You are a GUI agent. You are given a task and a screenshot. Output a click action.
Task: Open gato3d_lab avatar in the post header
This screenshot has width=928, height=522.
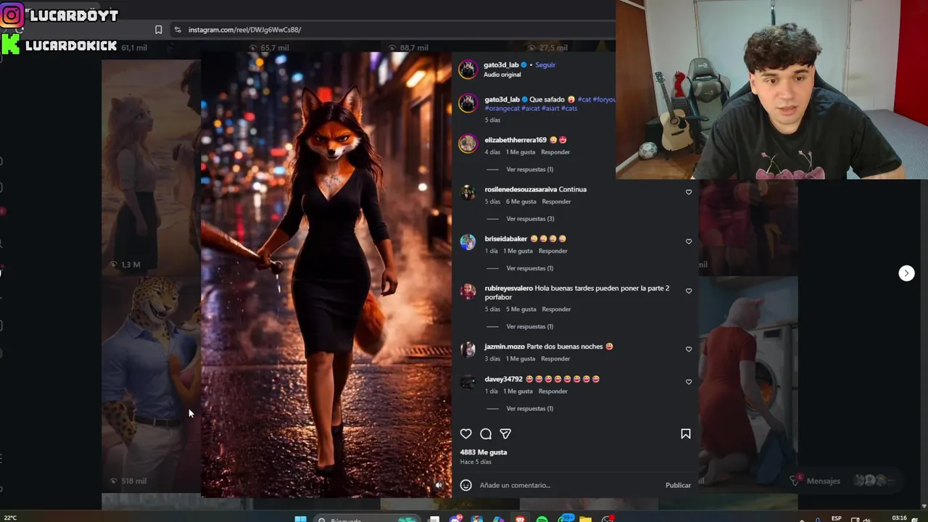click(x=468, y=69)
